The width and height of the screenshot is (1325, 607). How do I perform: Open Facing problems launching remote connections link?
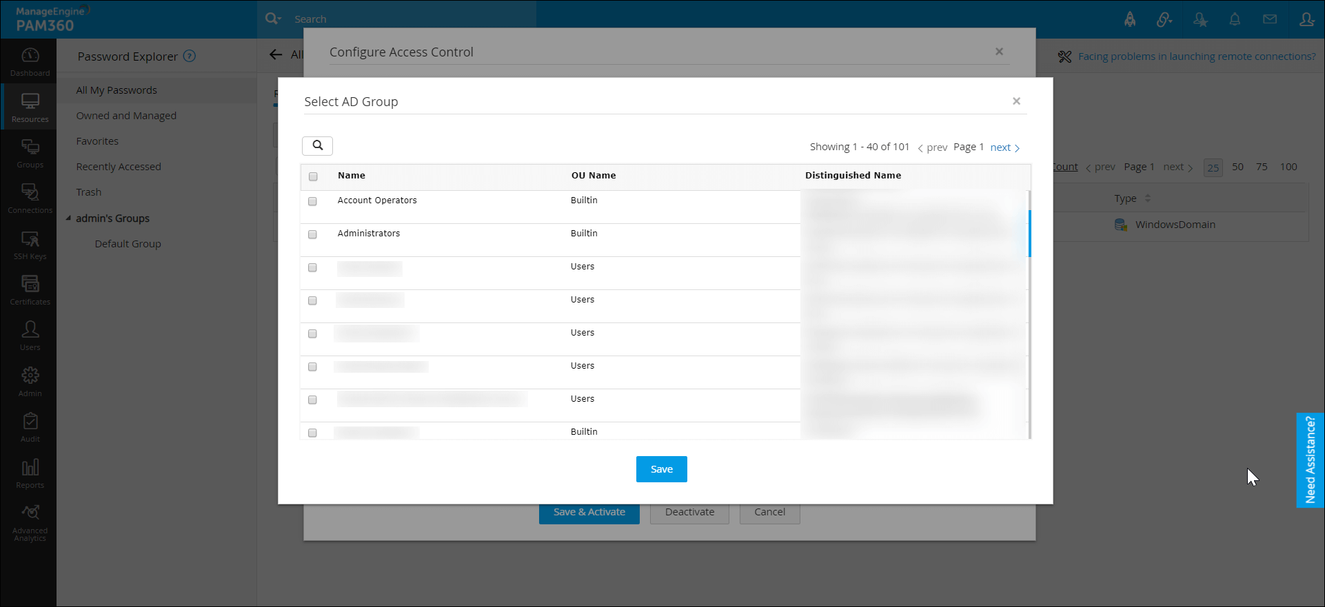pos(1197,56)
